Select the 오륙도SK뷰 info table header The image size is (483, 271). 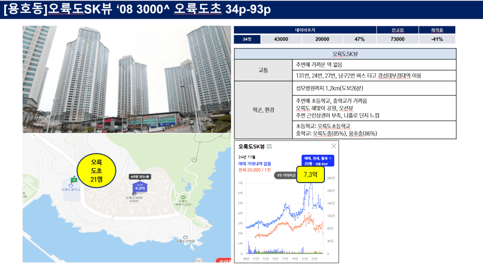point(345,54)
